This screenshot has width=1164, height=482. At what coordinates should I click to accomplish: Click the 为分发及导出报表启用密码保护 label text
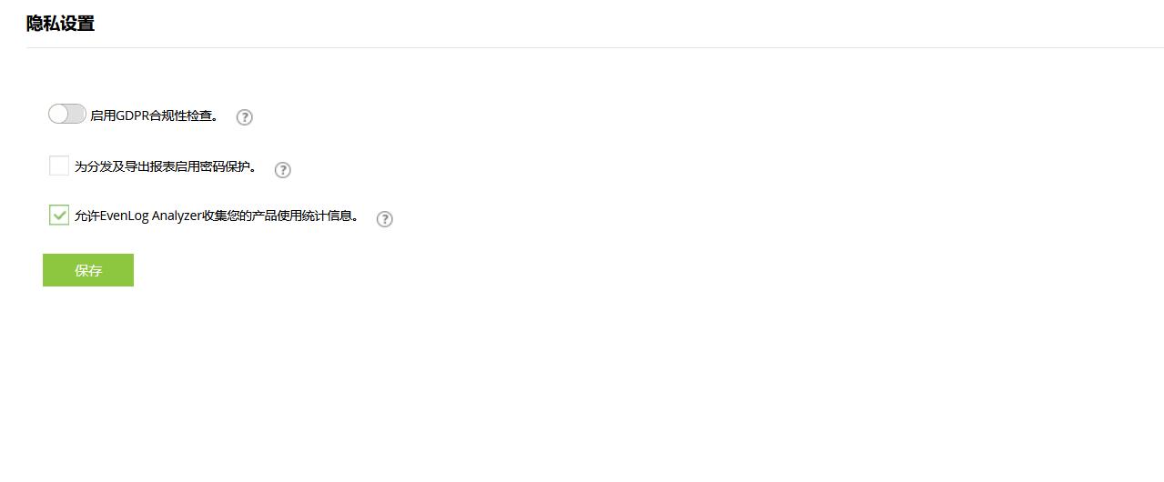click(x=164, y=167)
